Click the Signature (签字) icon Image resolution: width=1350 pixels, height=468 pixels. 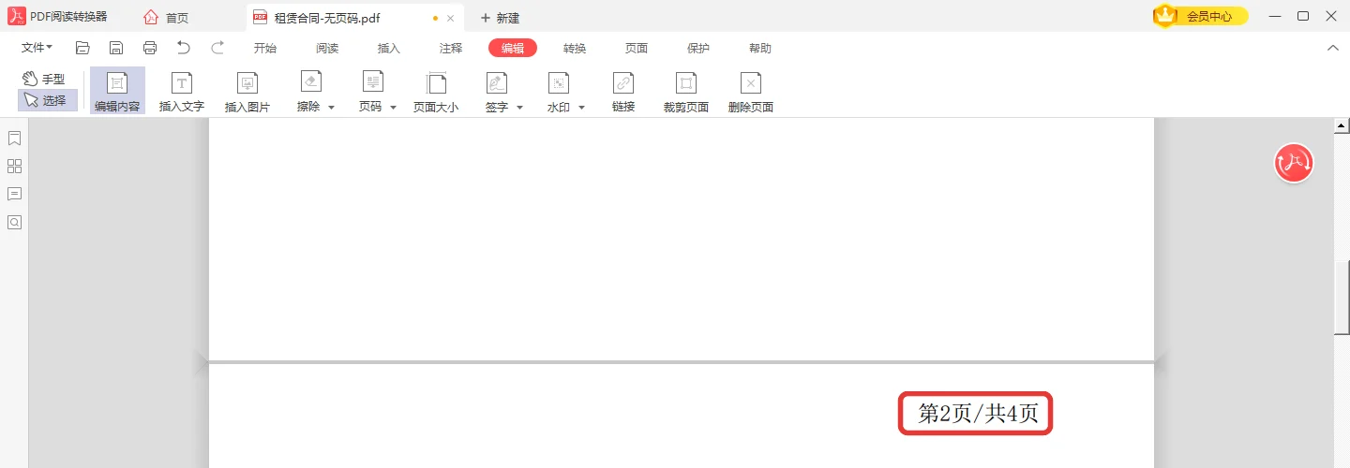(497, 82)
